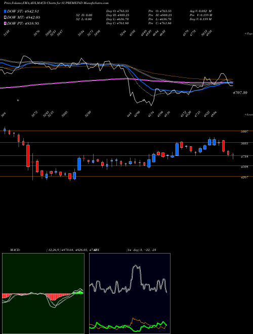Select the 'DOW ST: 4842.81' legend text
253x334 pixels.
click(x=23, y=12)
